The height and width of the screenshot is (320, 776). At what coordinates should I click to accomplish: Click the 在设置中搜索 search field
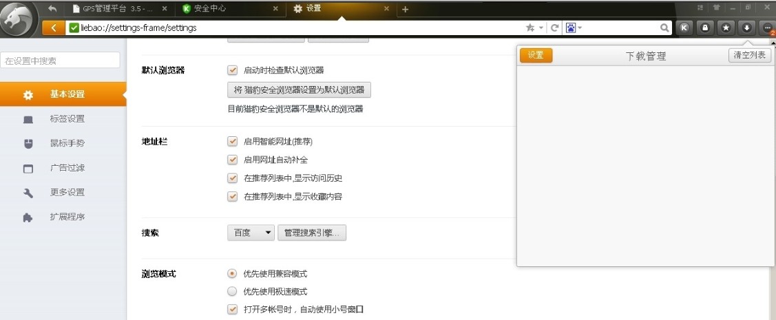point(61,61)
